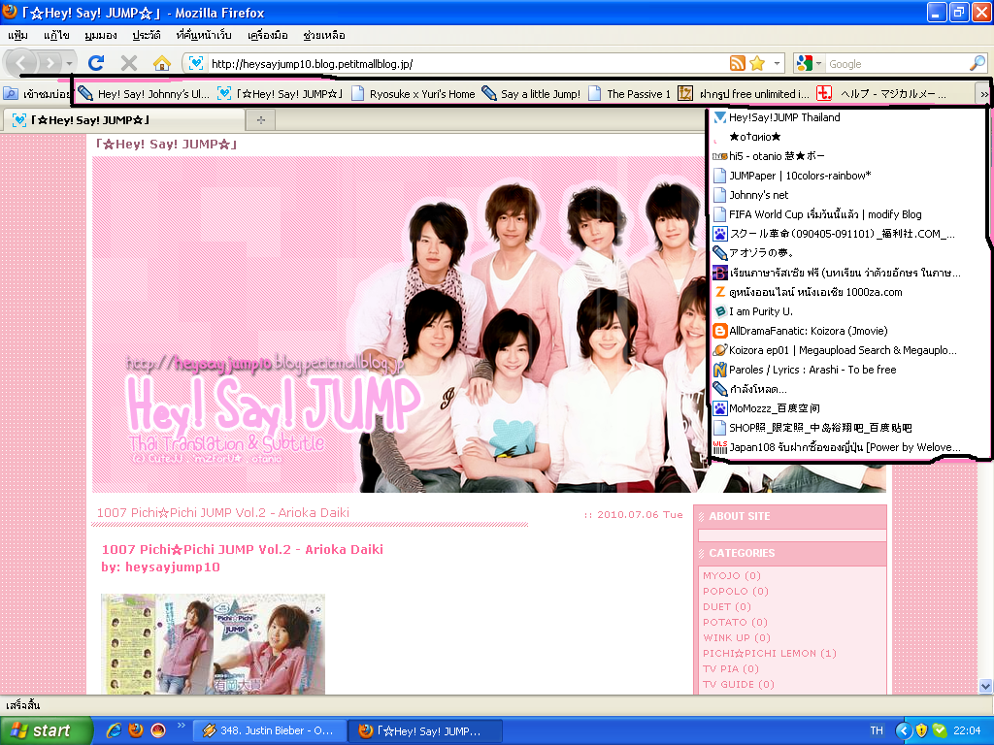Click the pink Arioka Daiki post link
This screenshot has height=745, width=994.
242,549
